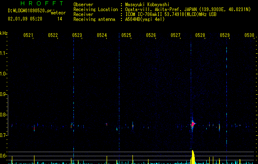Click the 0522 time marker
The image size is (258, 164).
tap(53, 35)
